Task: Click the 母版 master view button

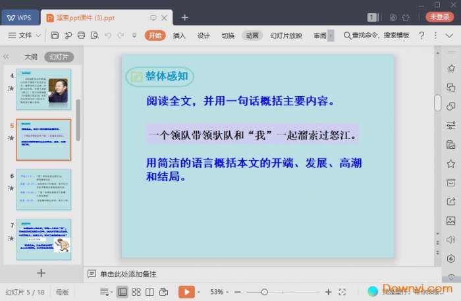Action: (63, 292)
